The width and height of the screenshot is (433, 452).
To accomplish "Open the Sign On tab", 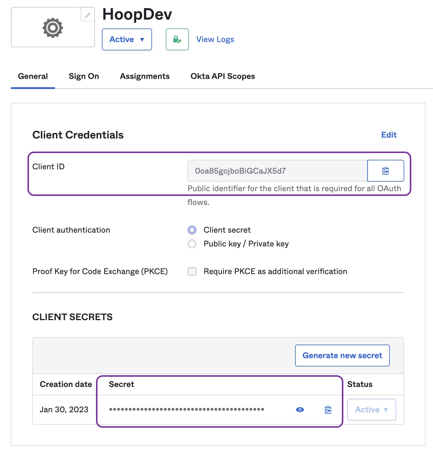I will point(84,76).
